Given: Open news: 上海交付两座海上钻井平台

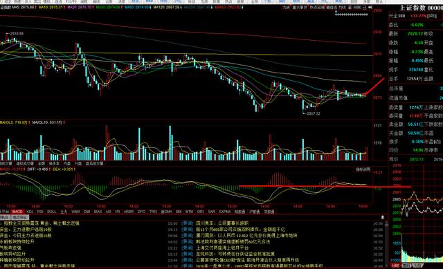Looking at the screenshot, I should 222,248.
